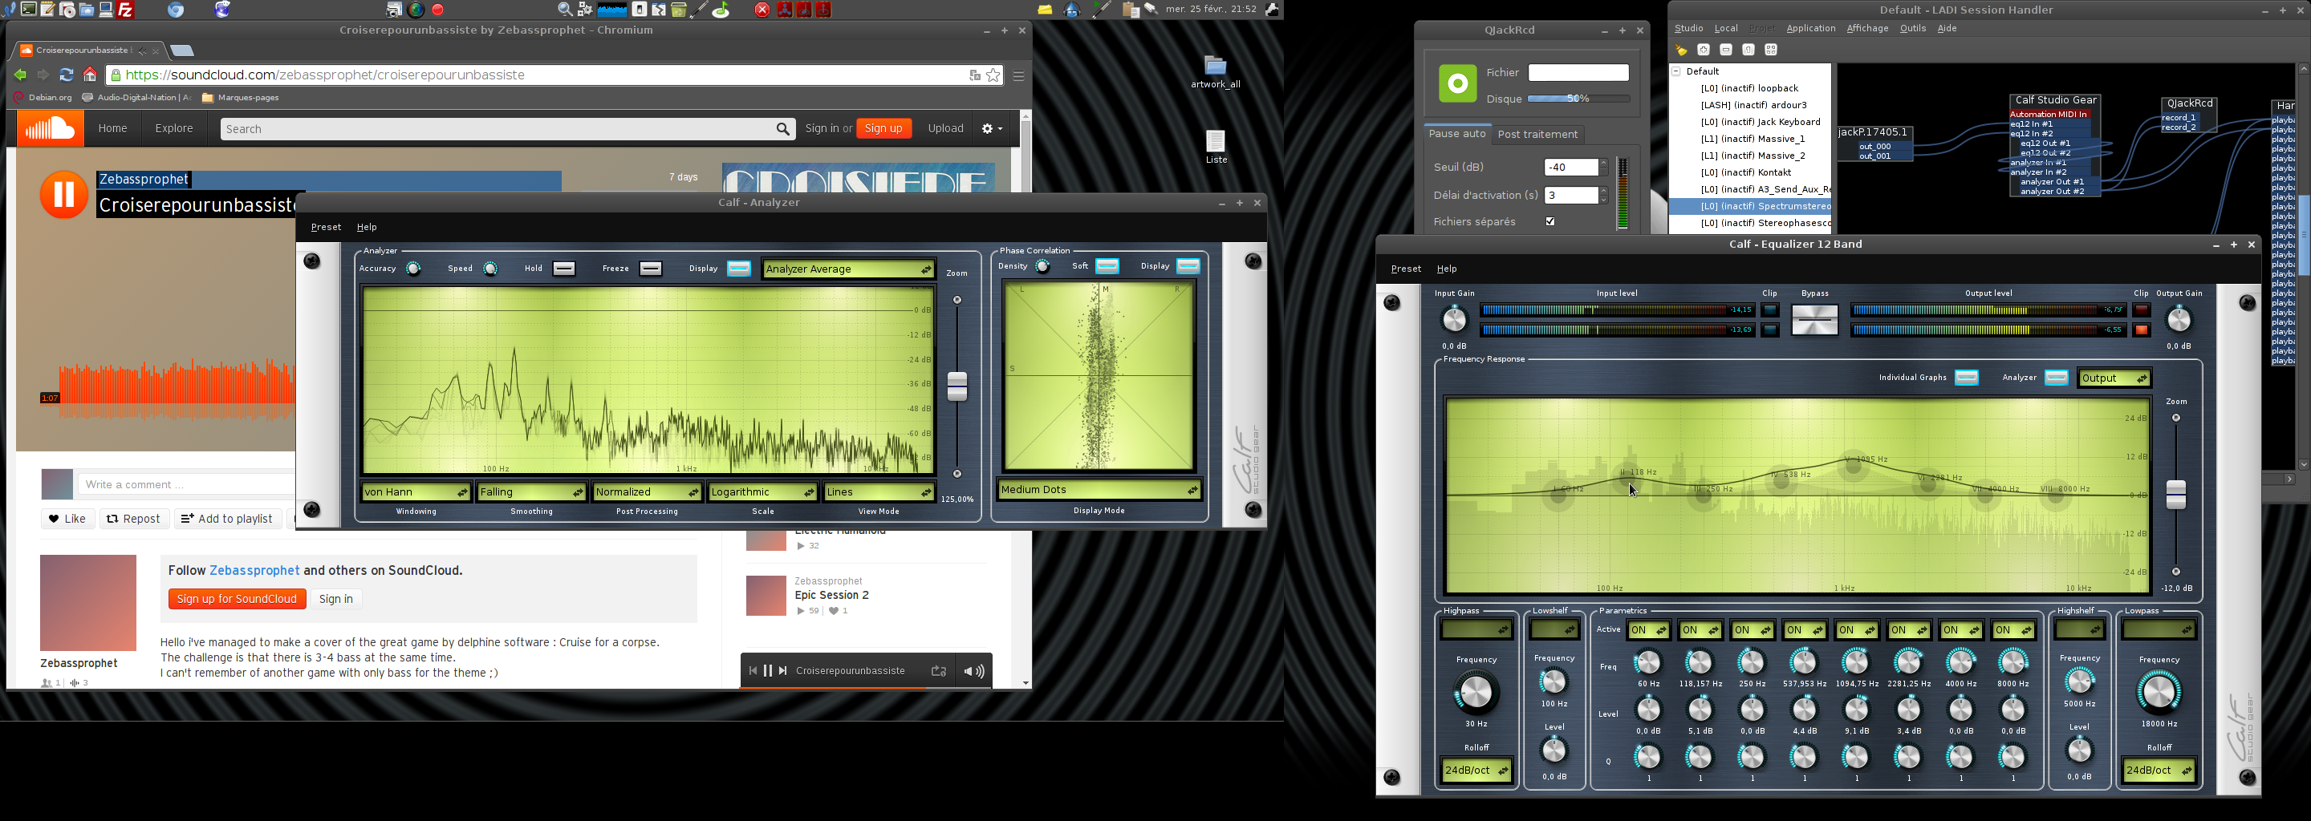Reload the Chromium page
This screenshot has width=2311, height=821.
[66, 75]
